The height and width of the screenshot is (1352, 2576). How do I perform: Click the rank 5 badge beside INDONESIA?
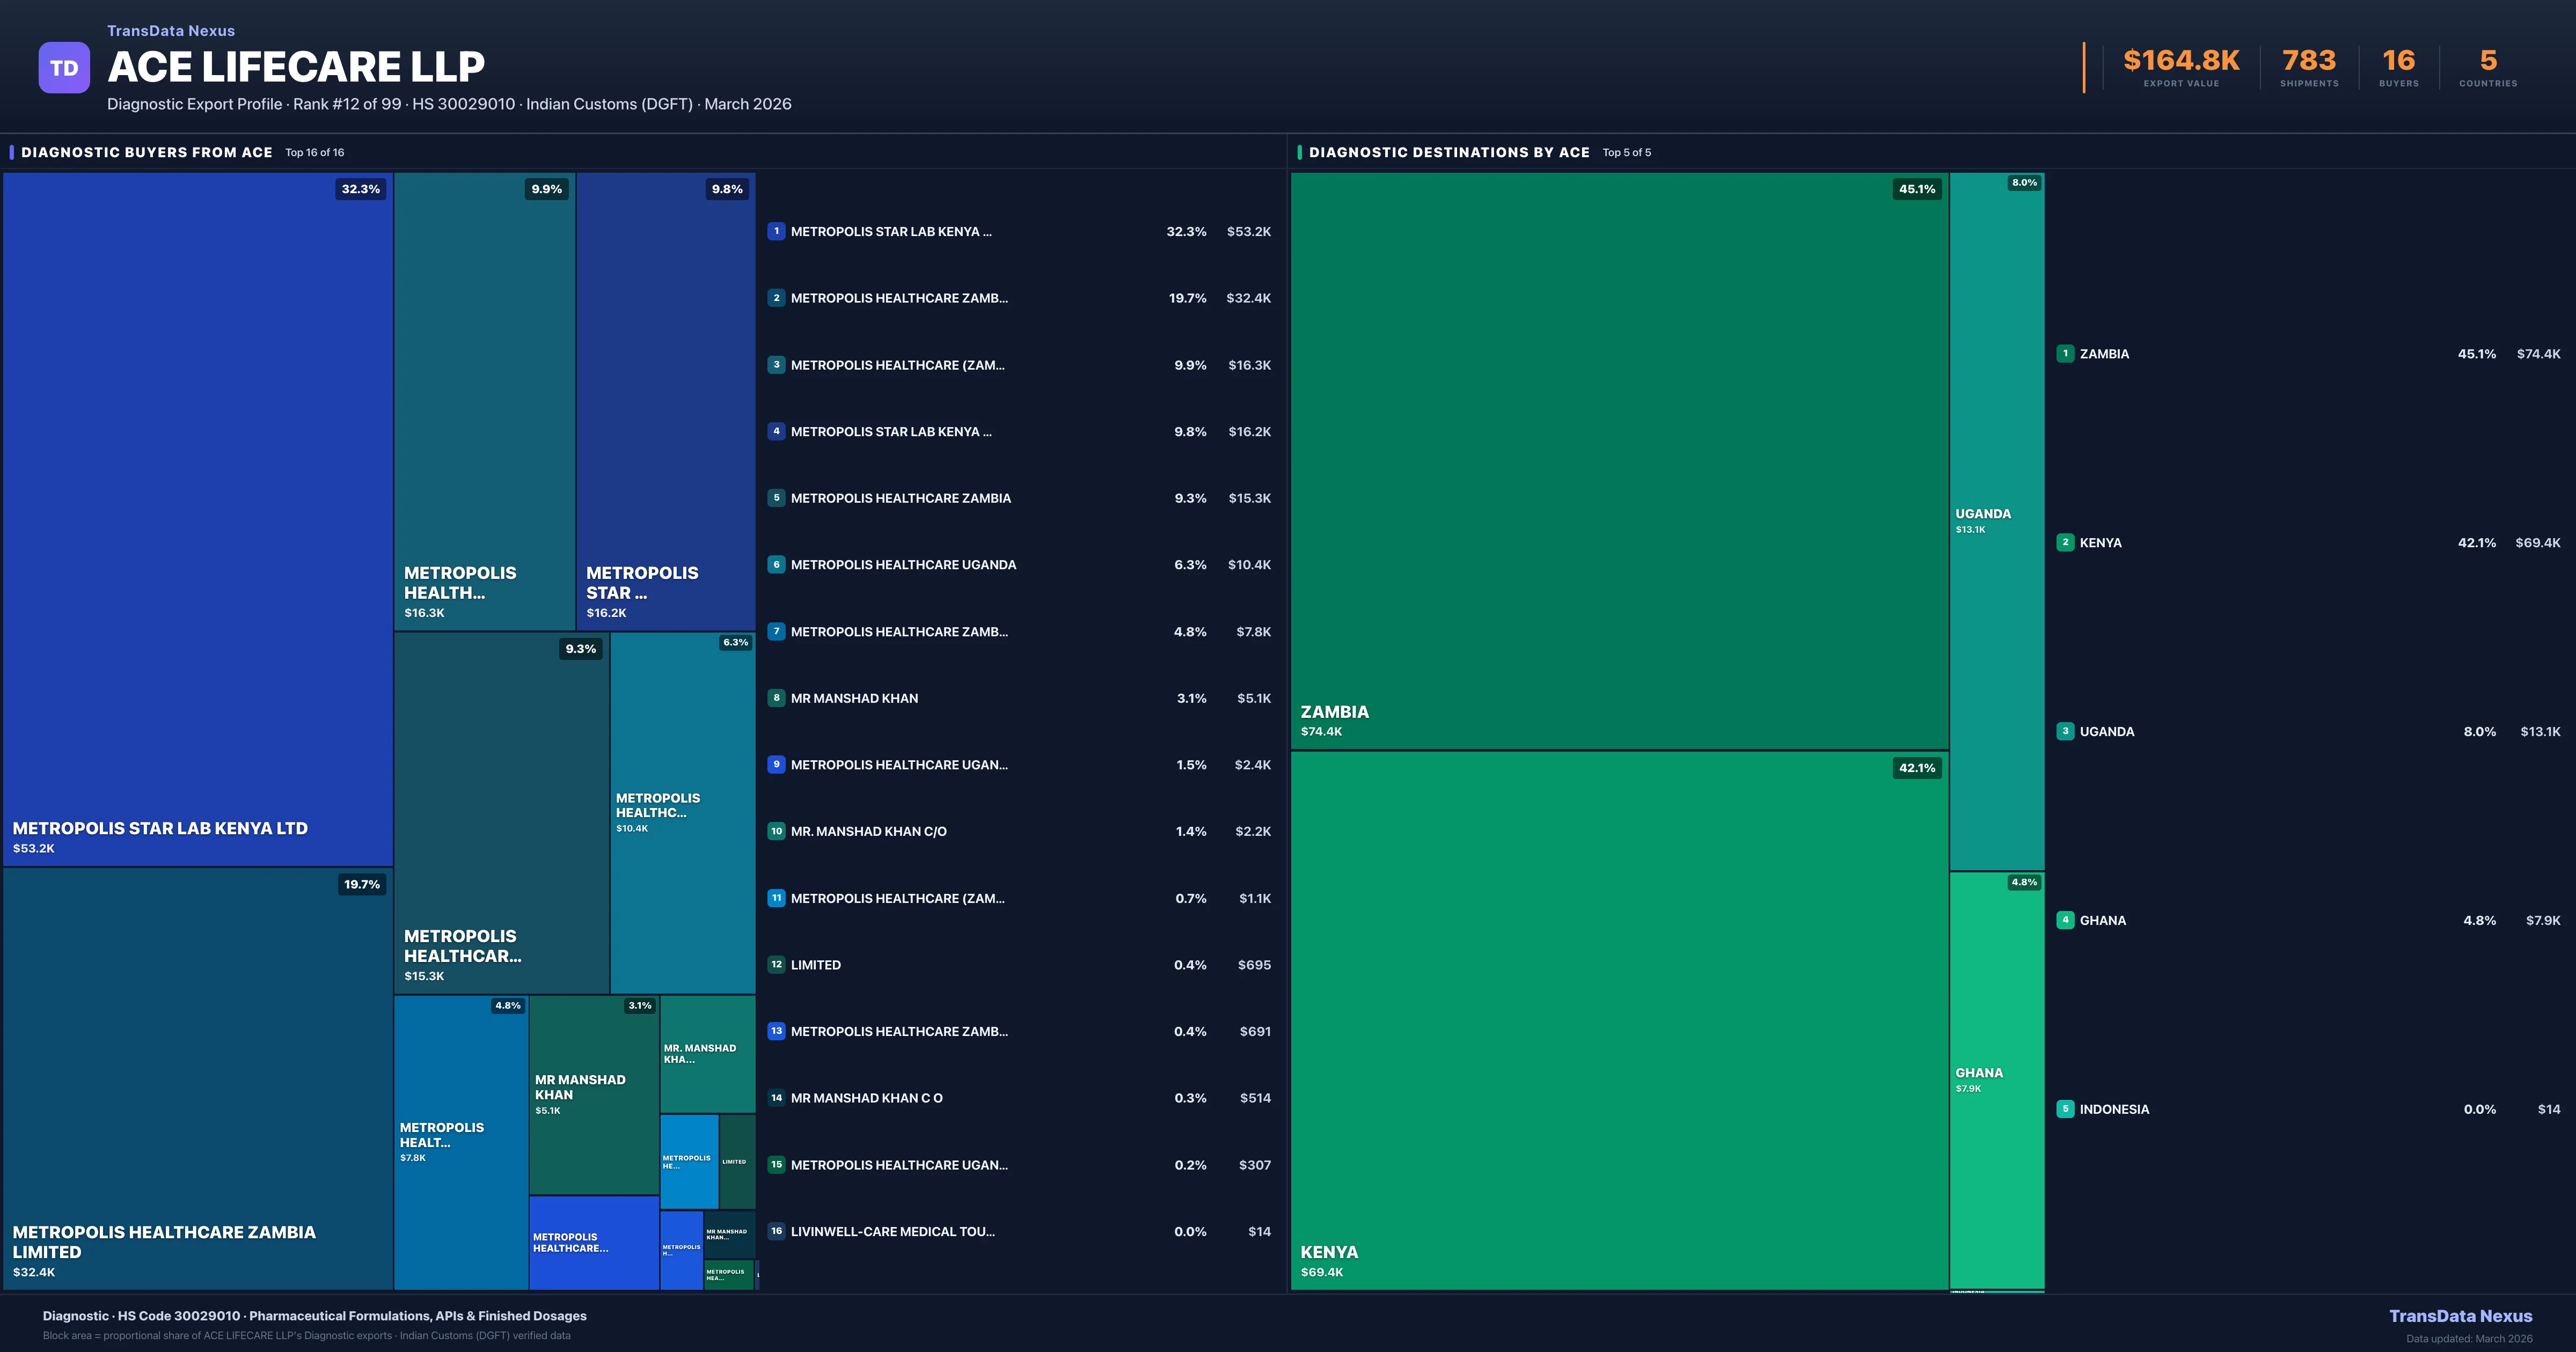[x=2065, y=1109]
